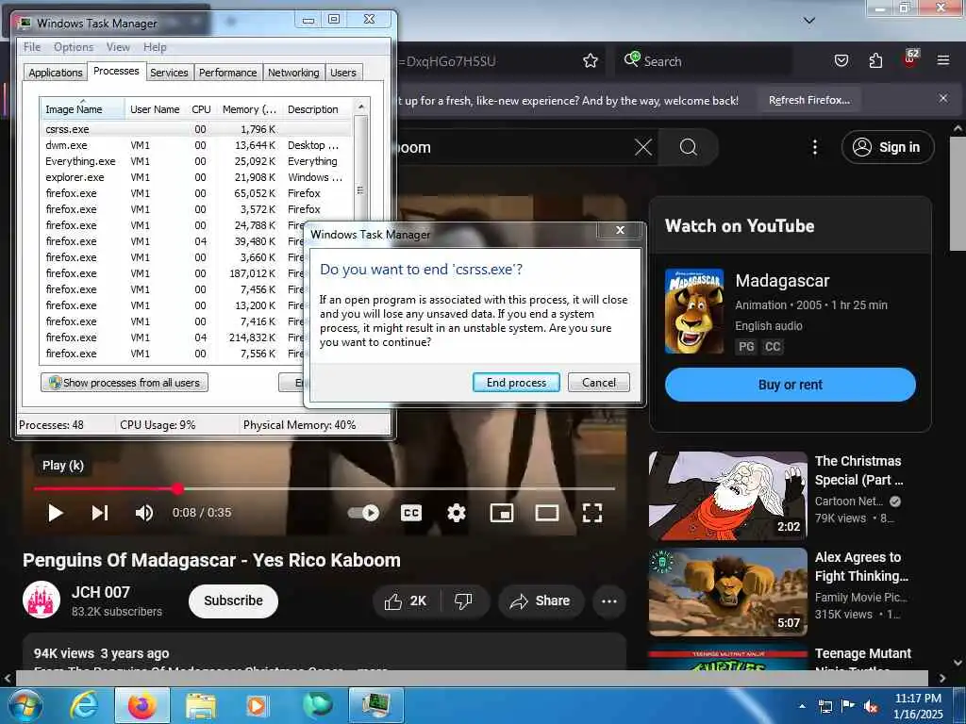Click Buy or rent Madagascar
Screen dimensions: 966x724
pyautogui.click(x=791, y=385)
